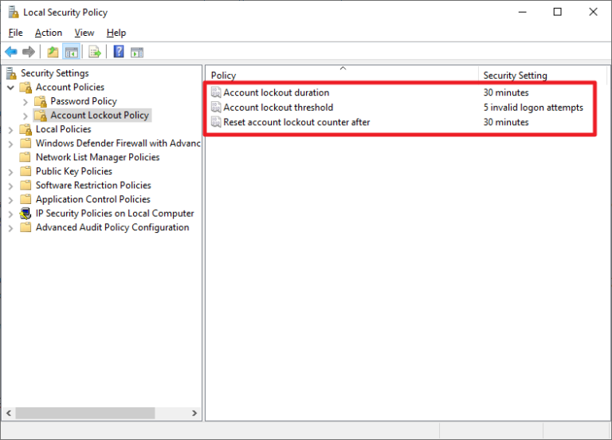Click the gray Forward arrow in toolbar
612x440 pixels.
point(29,52)
